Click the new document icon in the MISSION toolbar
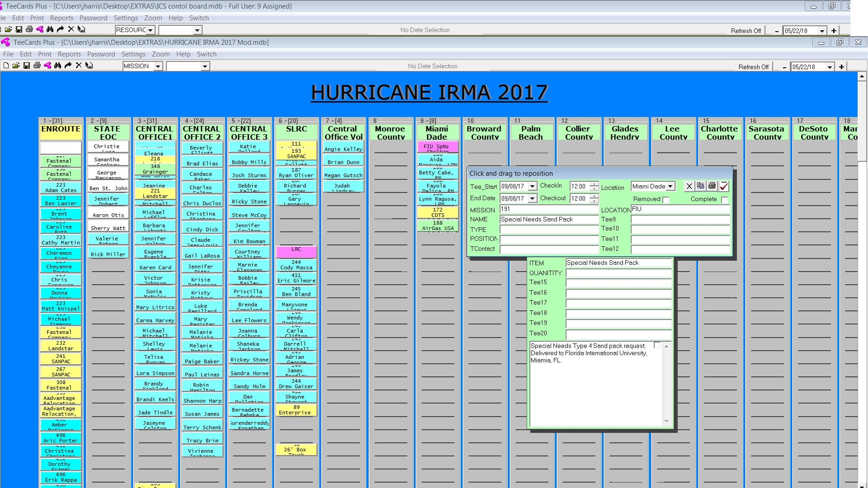The height and width of the screenshot is (488, 868). (x=6, y=66)
